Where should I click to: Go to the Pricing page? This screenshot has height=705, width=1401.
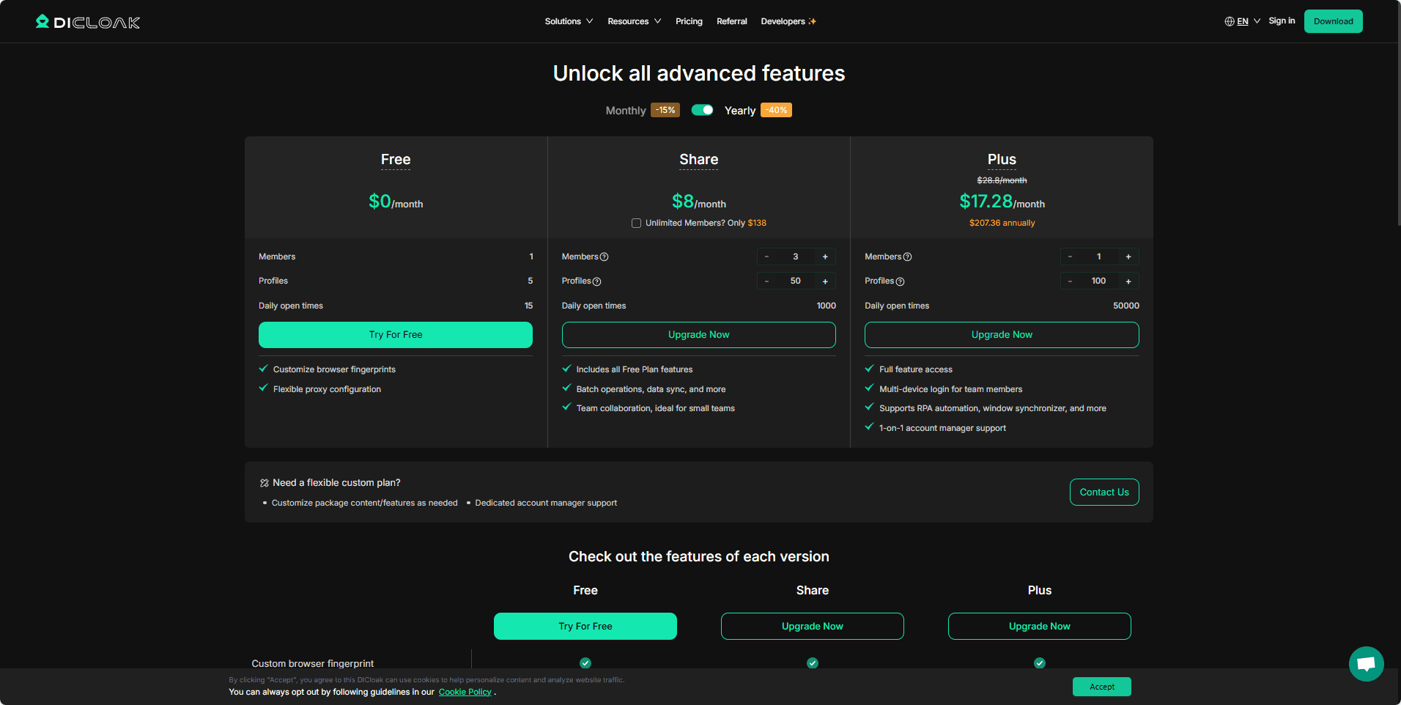click(689, 21)
